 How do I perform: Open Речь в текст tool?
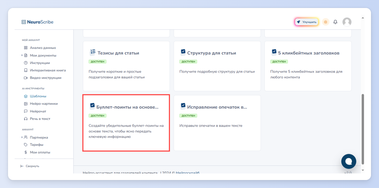tap(40, 119)
